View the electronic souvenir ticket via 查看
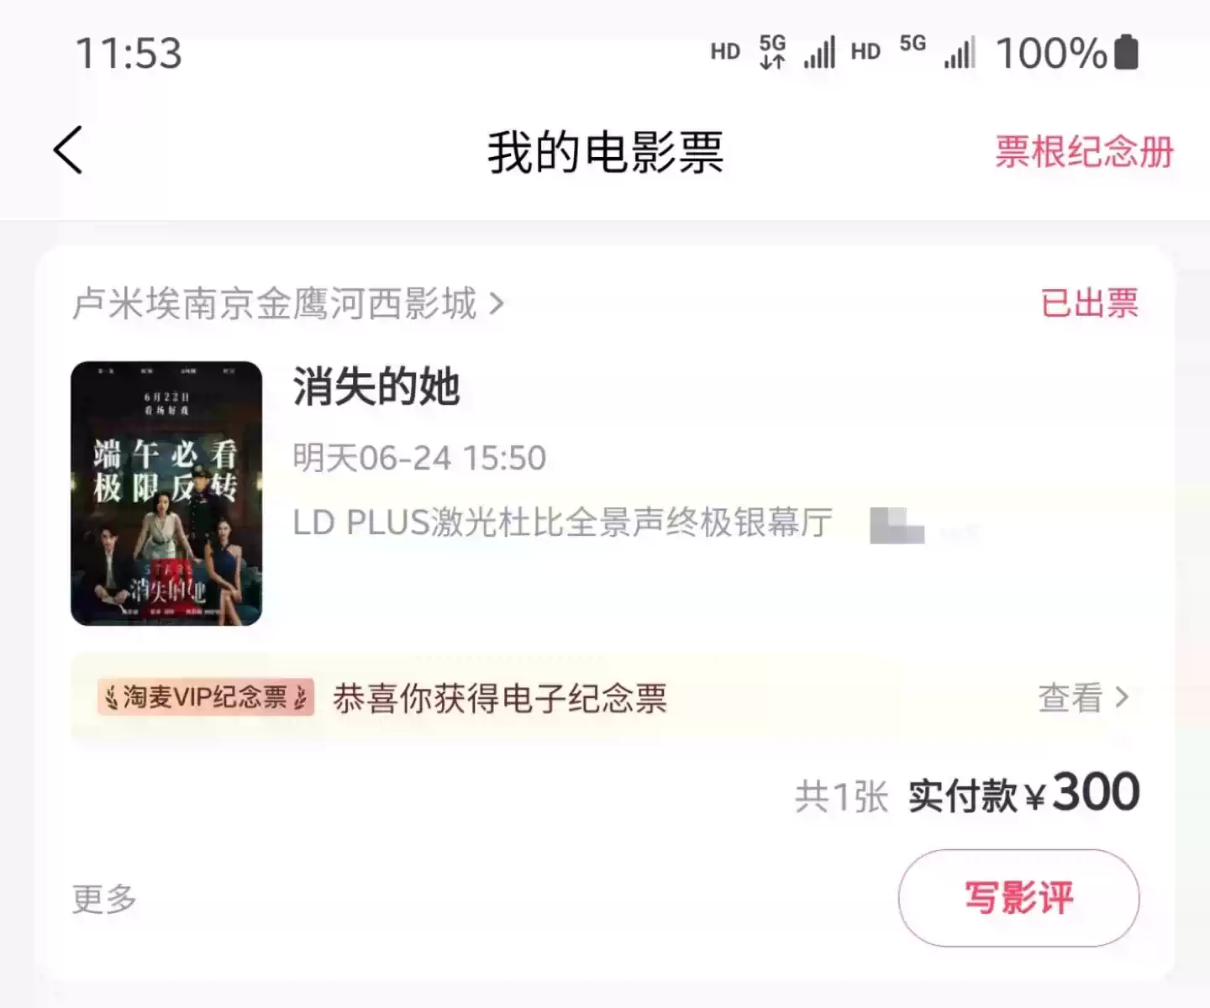 point(1070,697)
